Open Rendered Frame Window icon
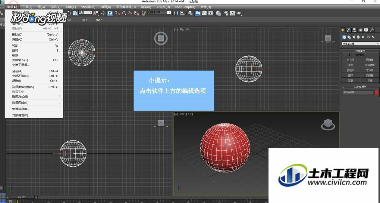 [x=232, y=13]
